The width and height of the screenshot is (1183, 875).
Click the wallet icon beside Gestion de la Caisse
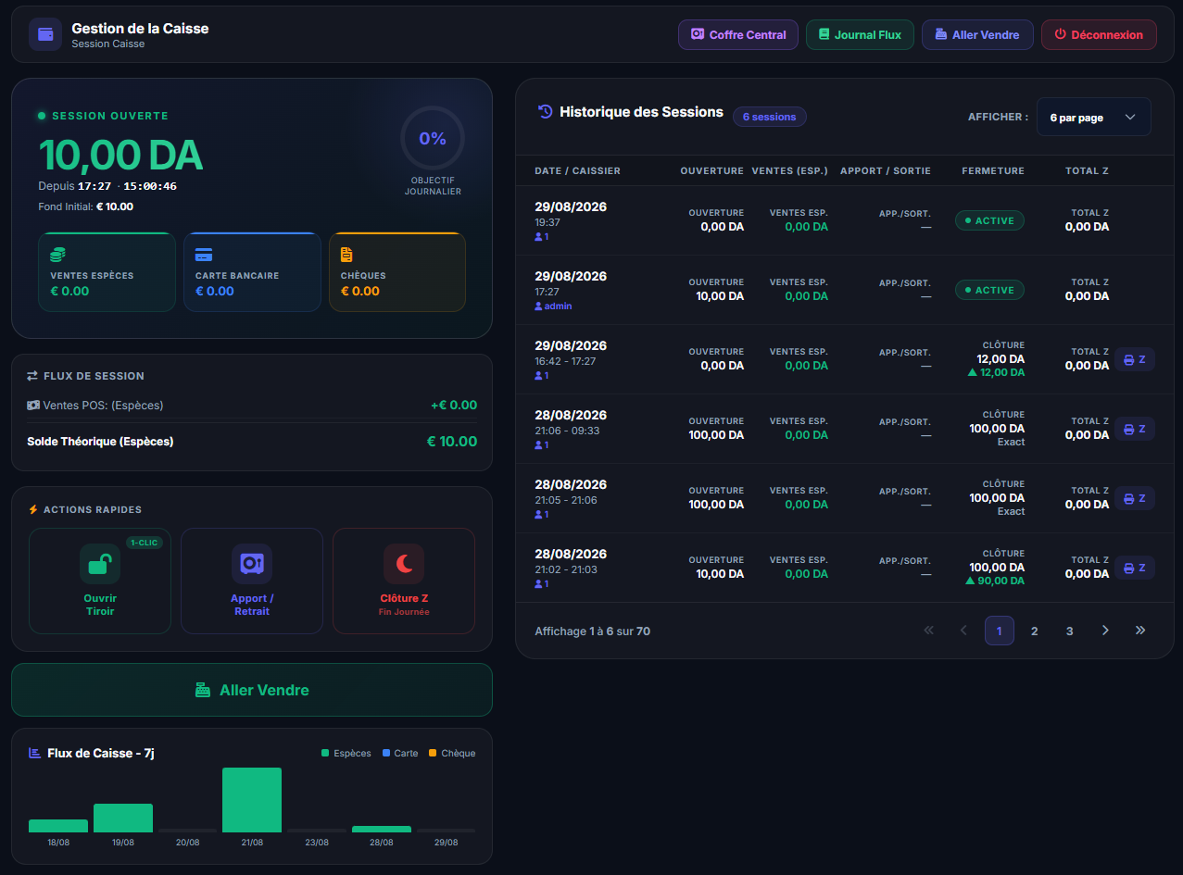pyautogui.click(x=45, y=34)
